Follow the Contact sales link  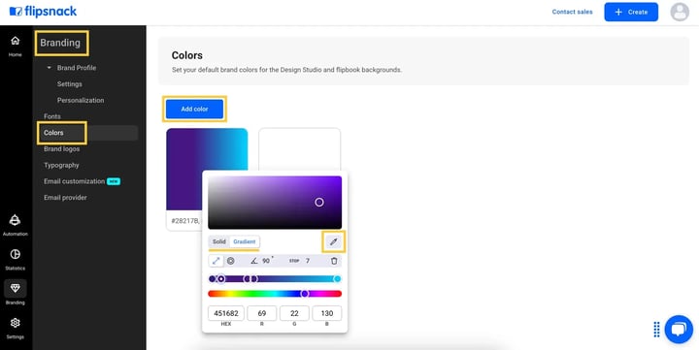pos(572,12)
